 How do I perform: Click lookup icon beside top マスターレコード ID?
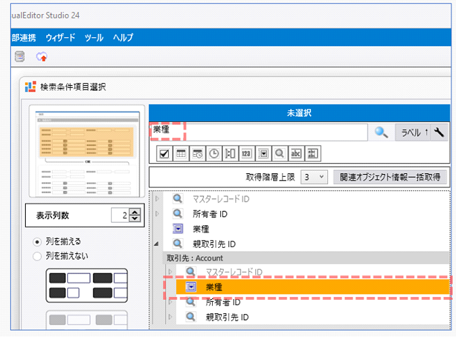tap(178, 199)
